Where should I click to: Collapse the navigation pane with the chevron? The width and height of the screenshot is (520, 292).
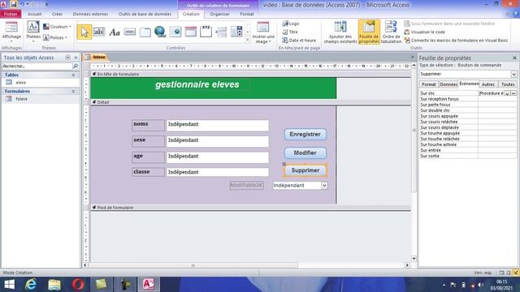[76, 58]
